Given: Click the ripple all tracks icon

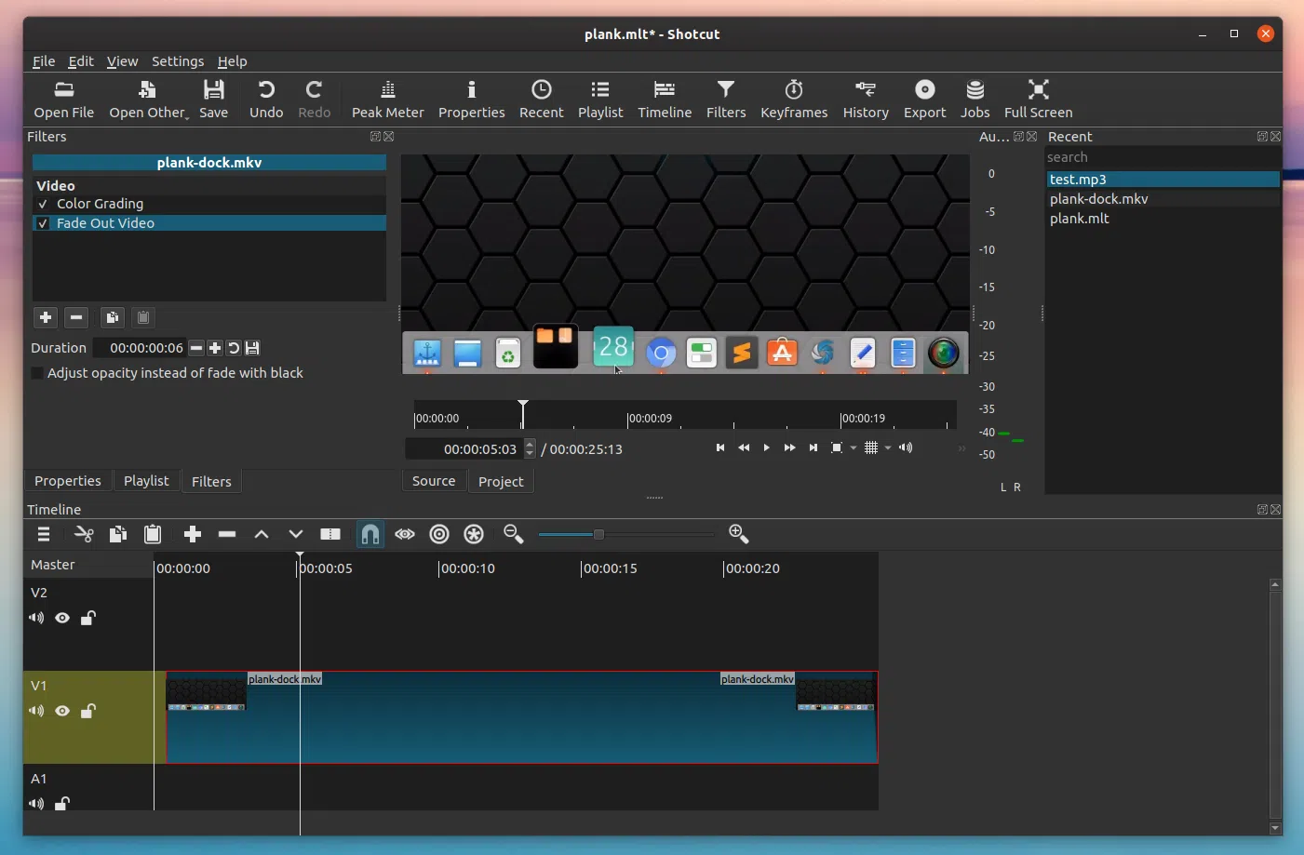Looking at the screenshot, I should (474, 534).
